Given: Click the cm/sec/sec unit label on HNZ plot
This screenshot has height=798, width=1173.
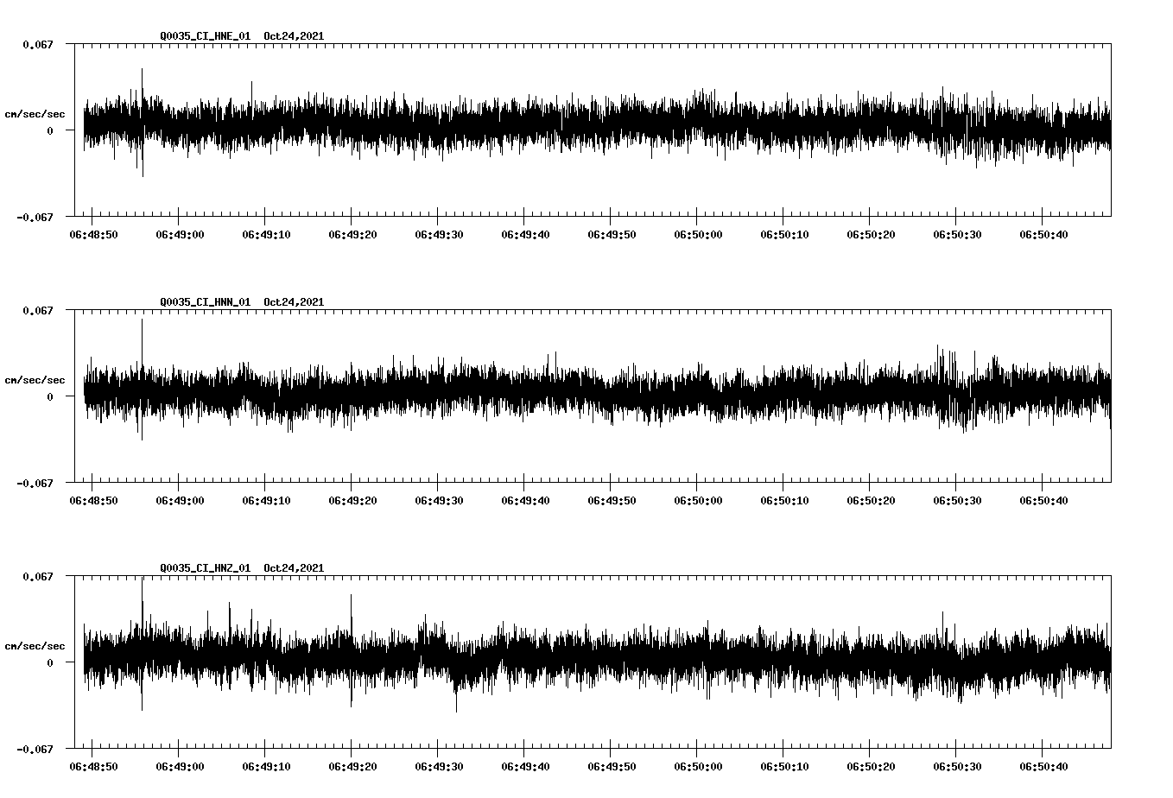Looking at the screenshot, I should point(35,646).
